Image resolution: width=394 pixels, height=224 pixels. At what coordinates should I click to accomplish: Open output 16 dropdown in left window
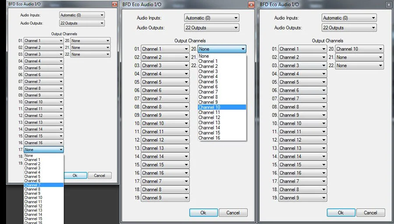[x=43, y=143]
